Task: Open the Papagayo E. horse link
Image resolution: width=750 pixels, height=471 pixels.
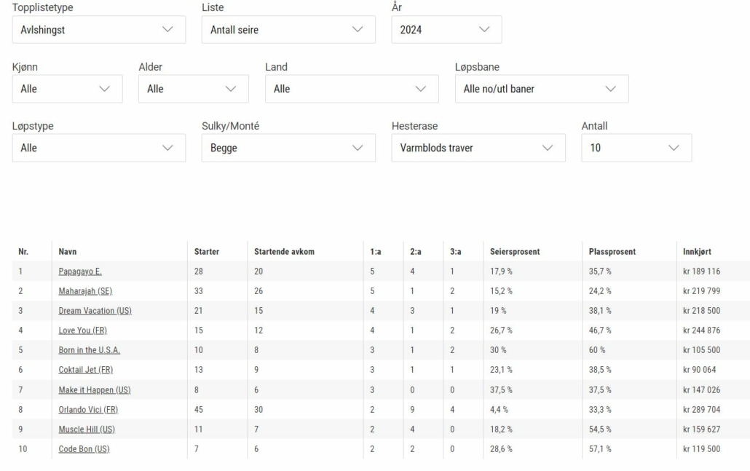Action: 80,272
